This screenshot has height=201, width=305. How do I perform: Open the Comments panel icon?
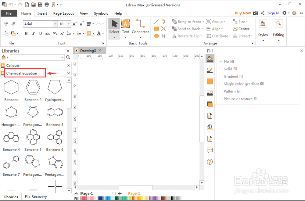pos(210,150)
